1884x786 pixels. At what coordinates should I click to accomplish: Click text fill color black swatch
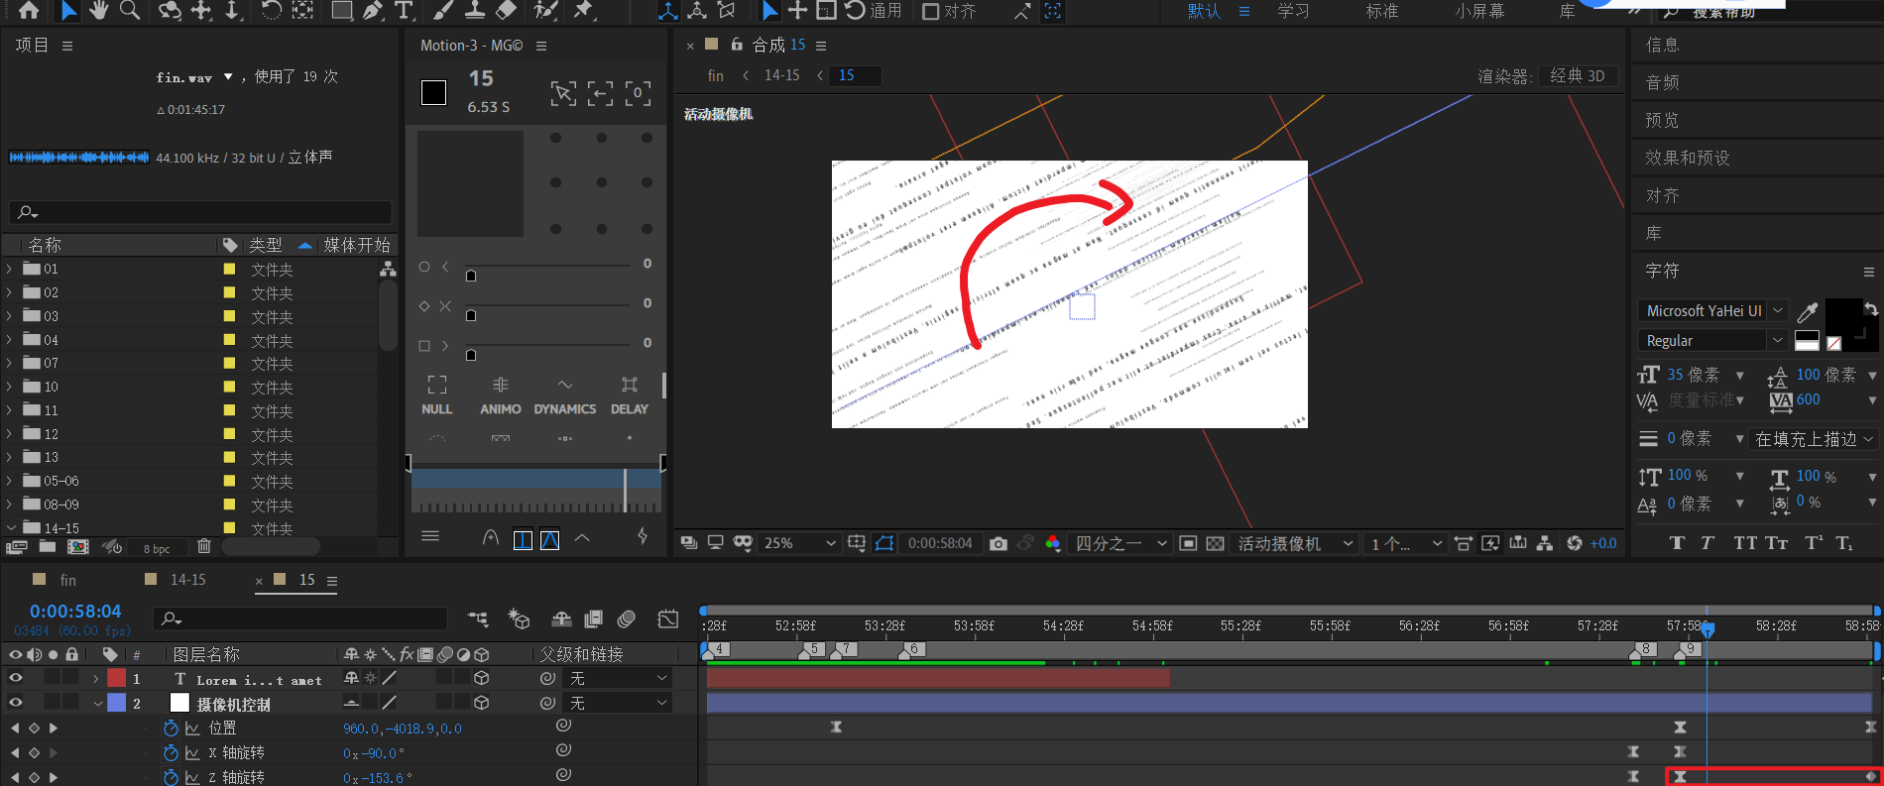[1843, 317]
